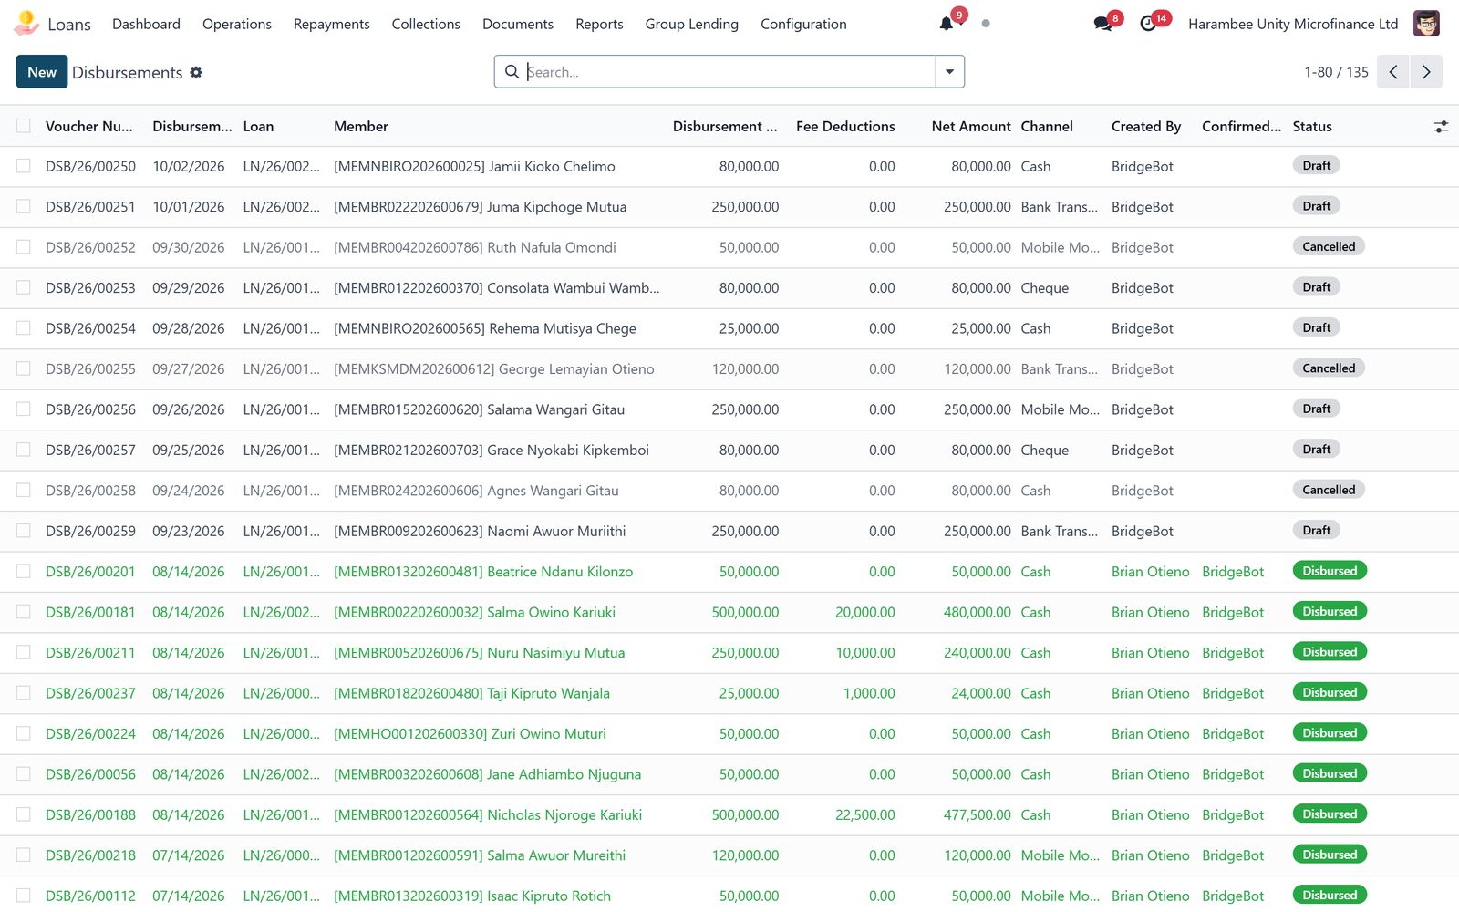Viewport: 1459px width, 912px height.
Task: Open the Group Lending menu
Action: click(x=692, y=24)
